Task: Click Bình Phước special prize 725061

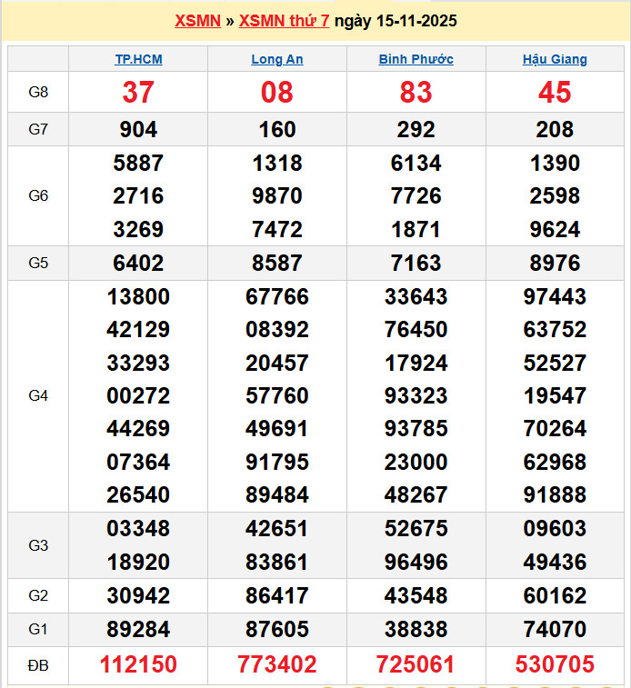Action: [416, 665]
